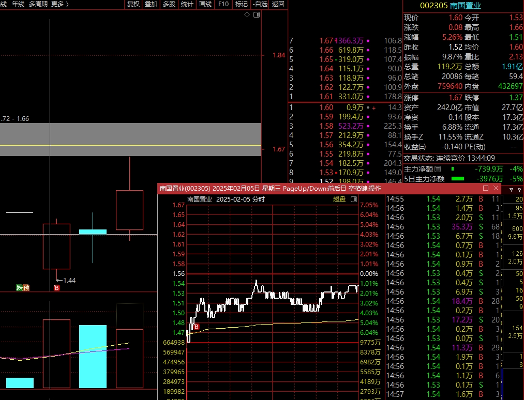
Task: Select buy-7 price 1.54 in order book
Action: tap(326, 163)
